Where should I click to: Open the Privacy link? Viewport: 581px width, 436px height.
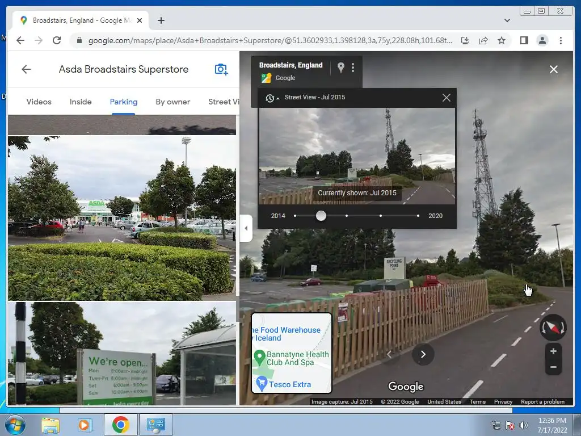coord(503,402)
